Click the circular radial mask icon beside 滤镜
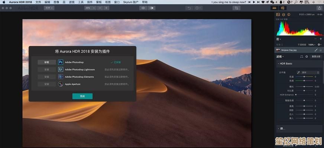The height and width of the screenshot is (148, 324). [307, 56]
